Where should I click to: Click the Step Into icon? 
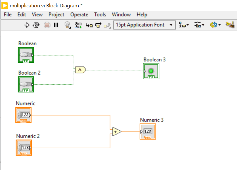pyautogui.click(x=89, y=25)
